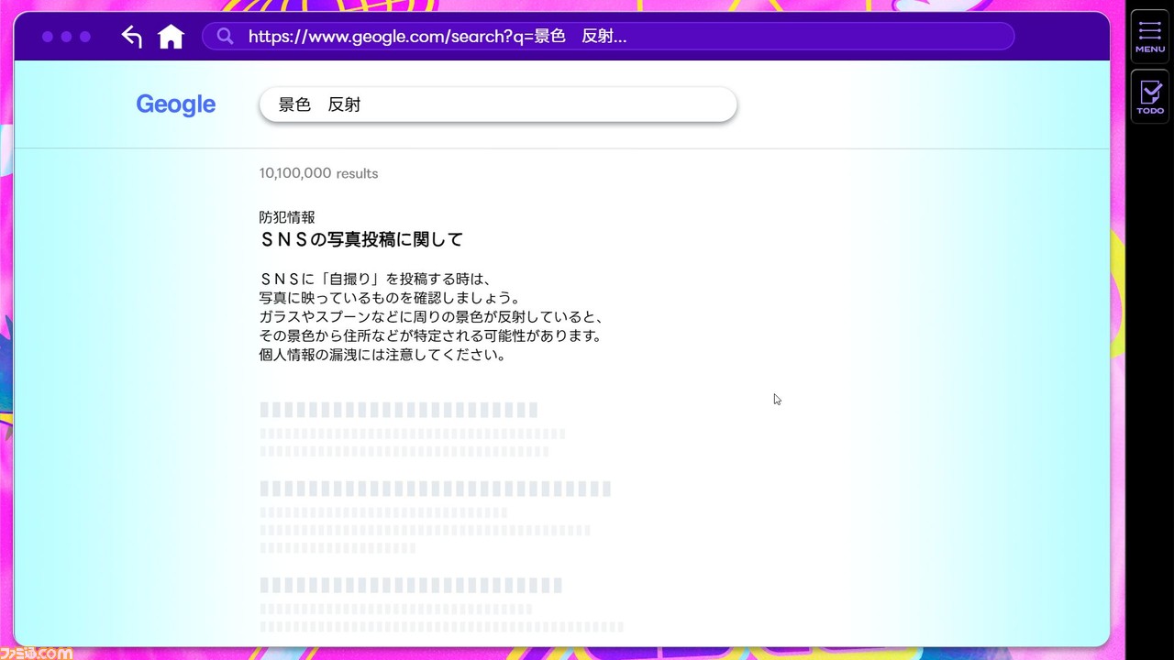Go back with the browser back arrow
The width and height of the screenshot is (1174, 660).
(x=132, y=37)
